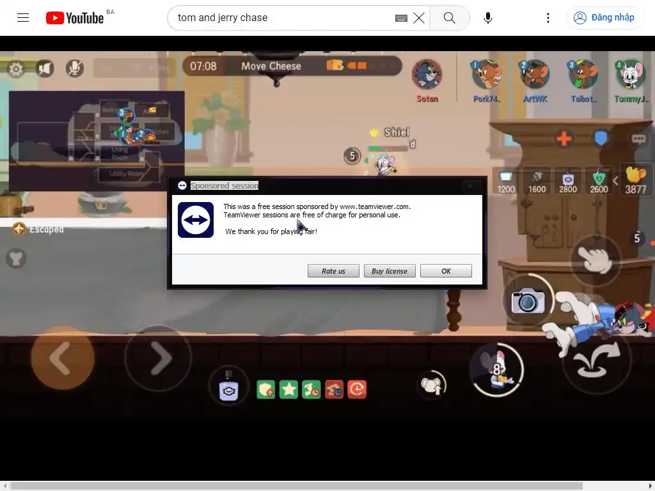655x491 pixels.
Task: Click the horizontal scrollbar at page bottom
Action: 296,486
